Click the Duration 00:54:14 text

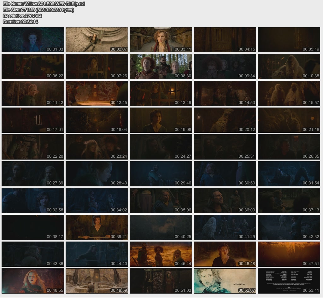pyautogui.click(x=21, y=22)
